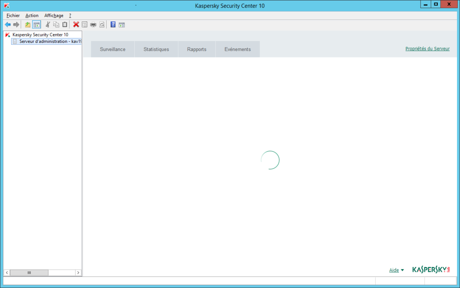The width and height of the screenshot is (460, 288).
Task: Toggle the Show/Hide Action Pane icon
Action: tap(122, 25)
